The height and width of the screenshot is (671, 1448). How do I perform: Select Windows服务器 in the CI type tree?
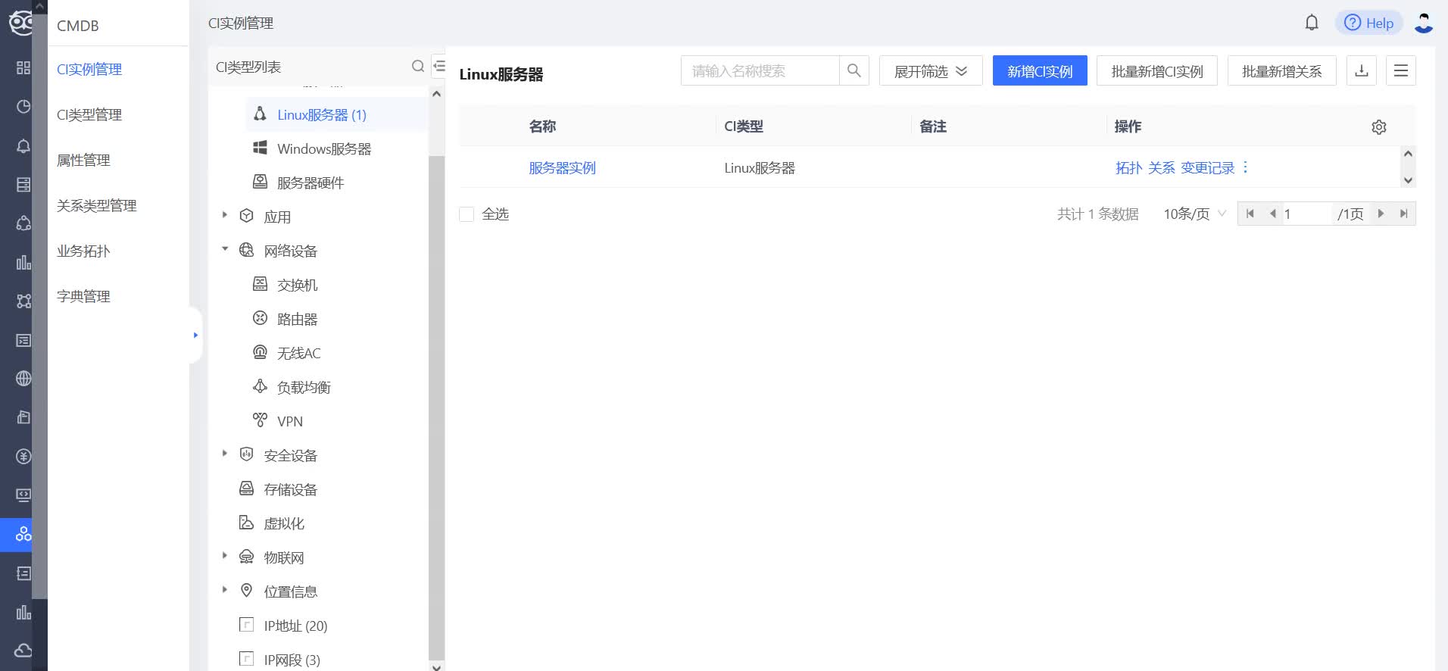click(x=323, y=149)
